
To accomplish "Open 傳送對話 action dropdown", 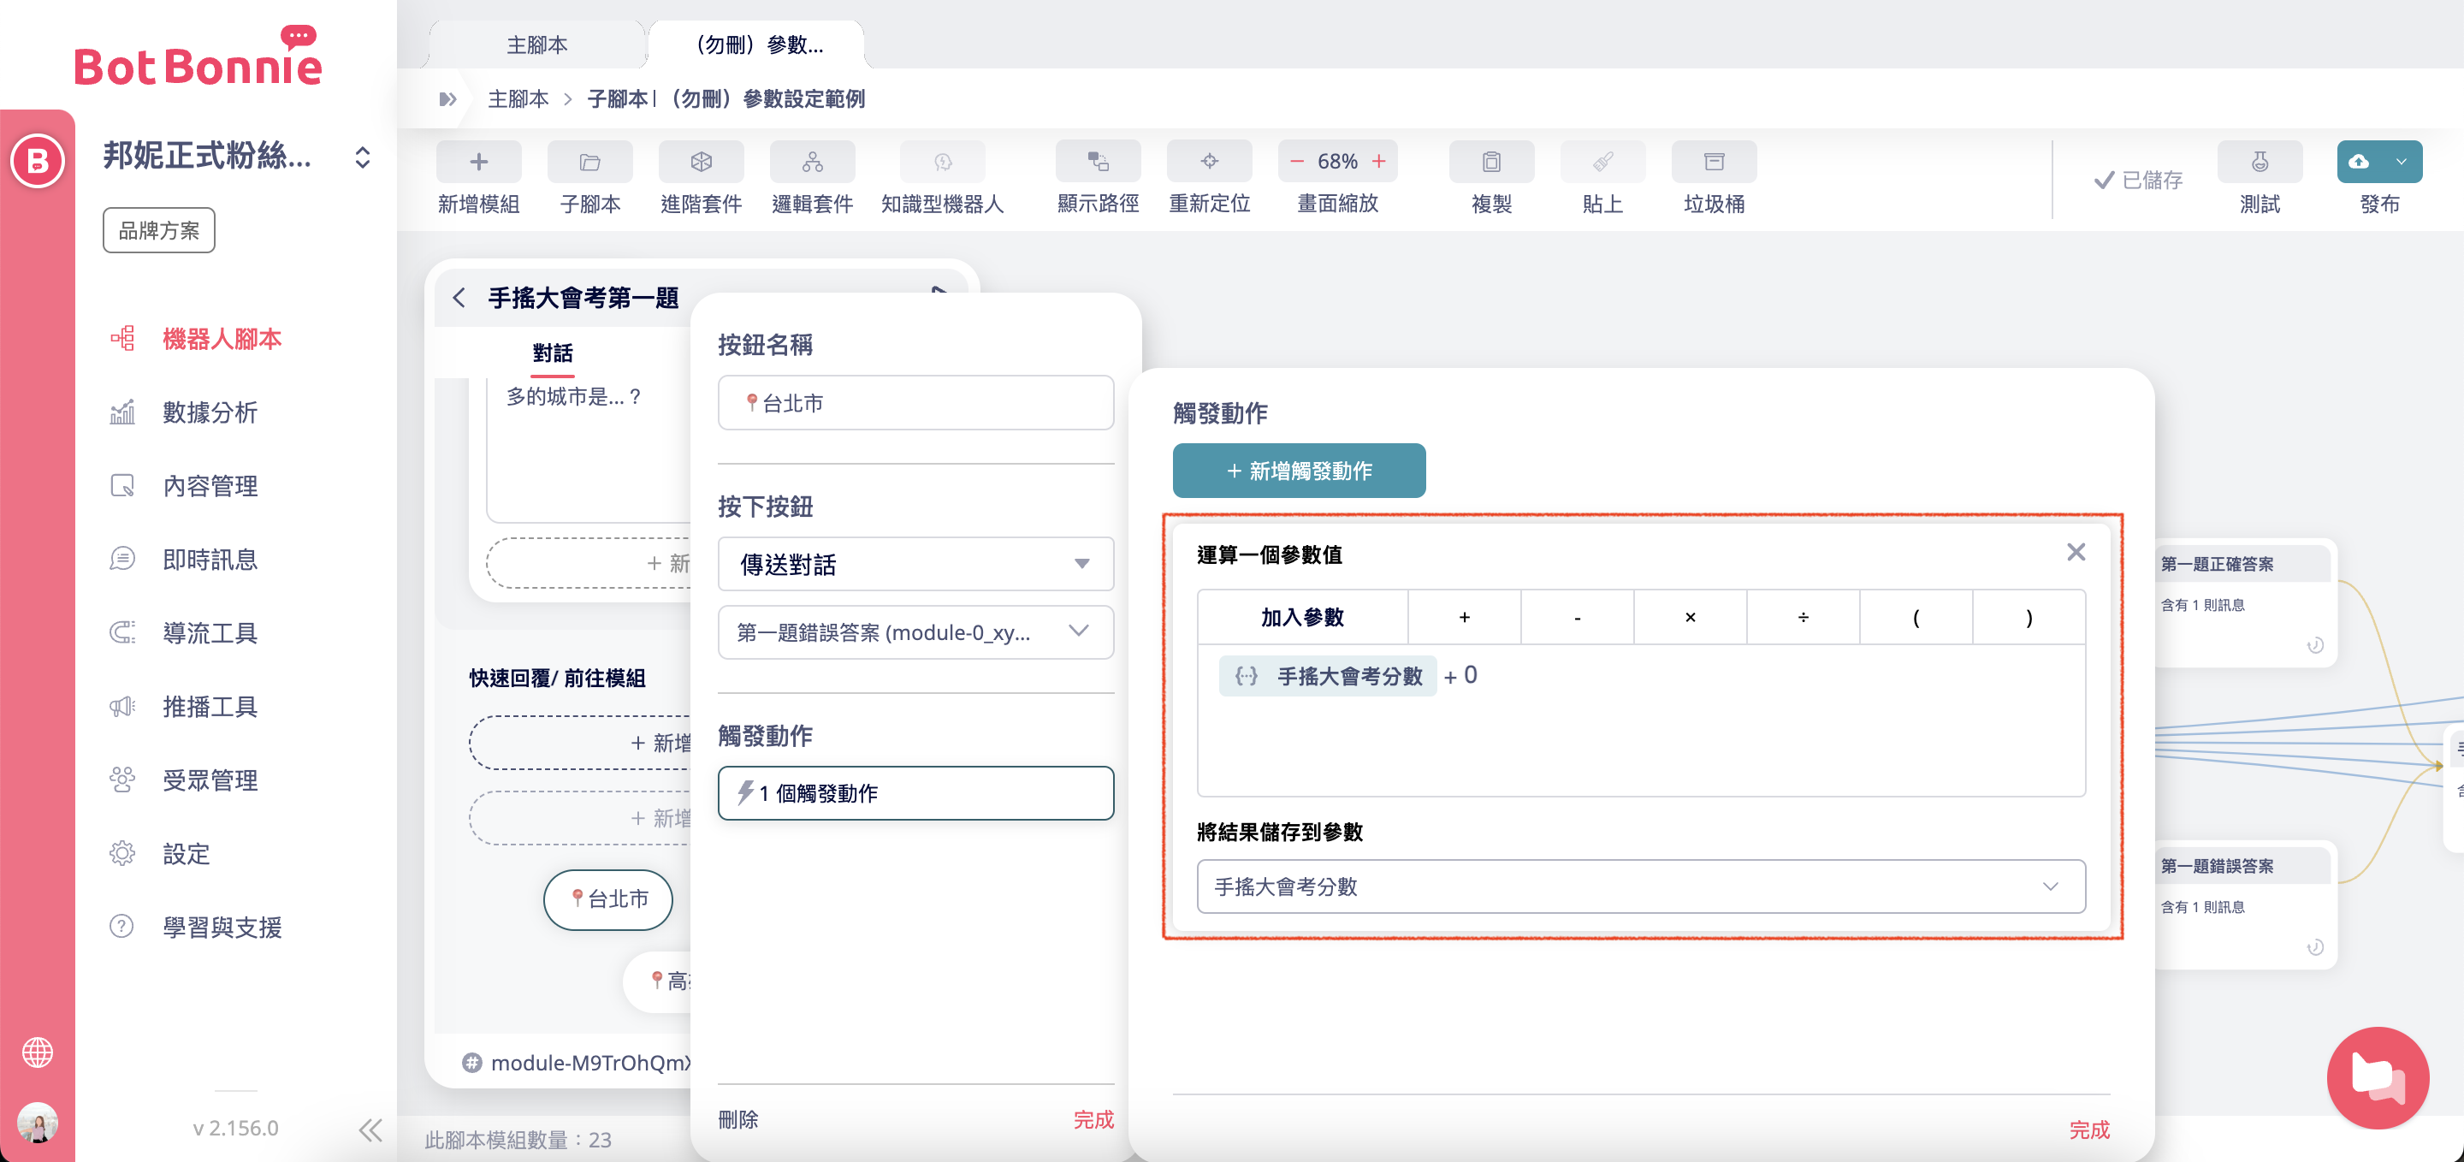I will click(915, 564).
